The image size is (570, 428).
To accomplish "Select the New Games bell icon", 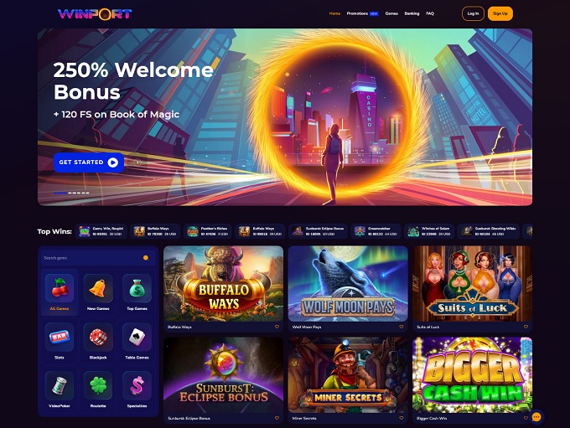I will coord(98,292).
